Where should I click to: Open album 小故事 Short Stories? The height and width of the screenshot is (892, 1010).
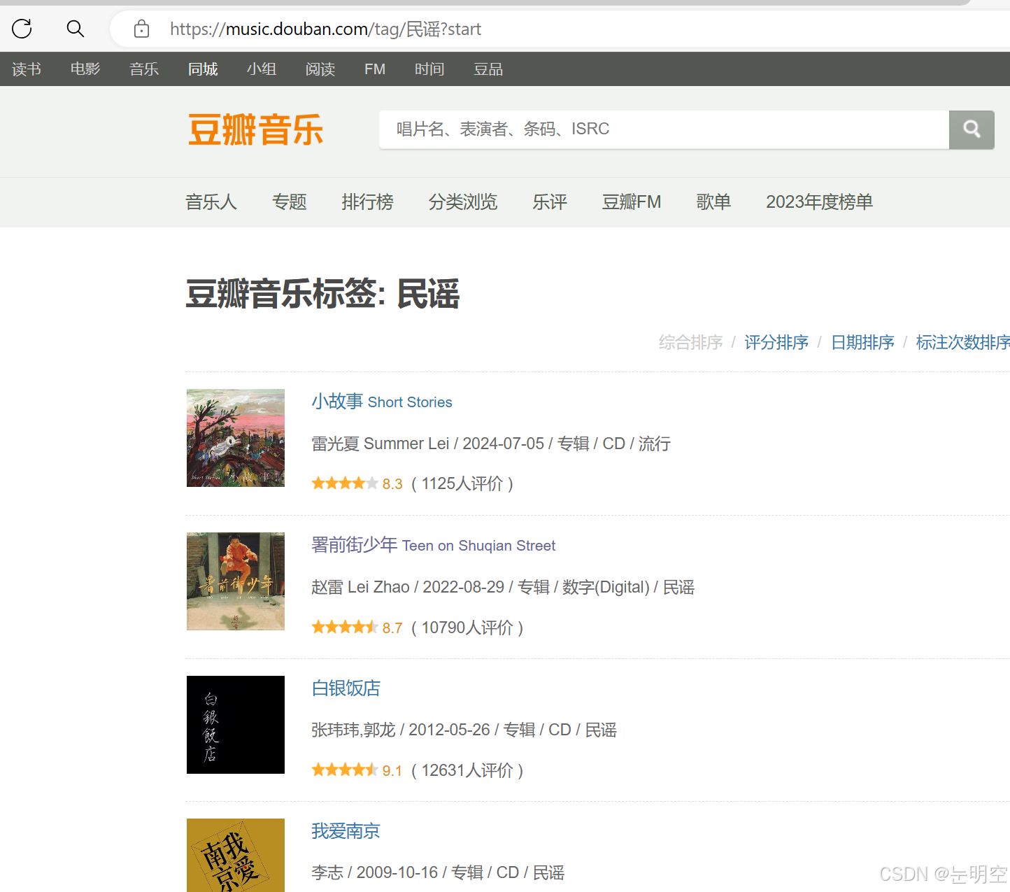(382, 402)
